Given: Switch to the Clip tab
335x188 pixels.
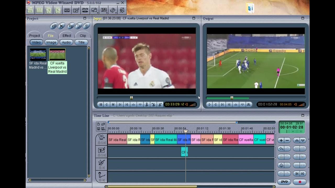Looking at the screenshot, I should click(83, 36).
